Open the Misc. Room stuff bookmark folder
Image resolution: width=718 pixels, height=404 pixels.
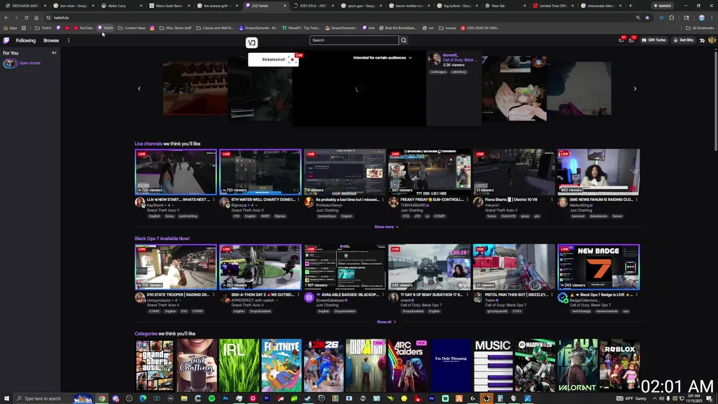click(175, 28)
